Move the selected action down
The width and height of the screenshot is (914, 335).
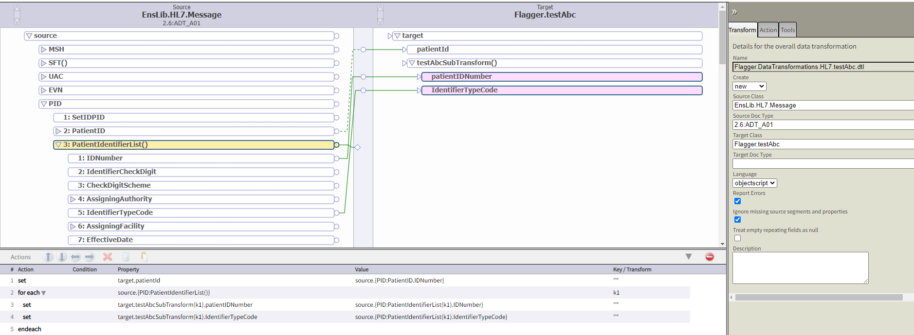(x=62, y=257)
